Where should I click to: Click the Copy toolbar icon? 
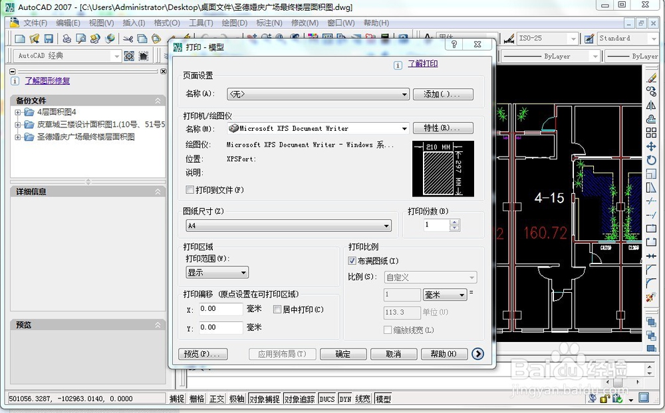(142, 39)
